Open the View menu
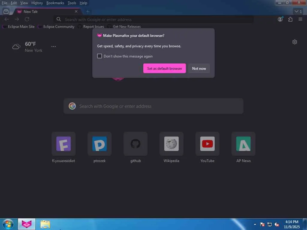The image size is (307, 230). click(24, 3)
